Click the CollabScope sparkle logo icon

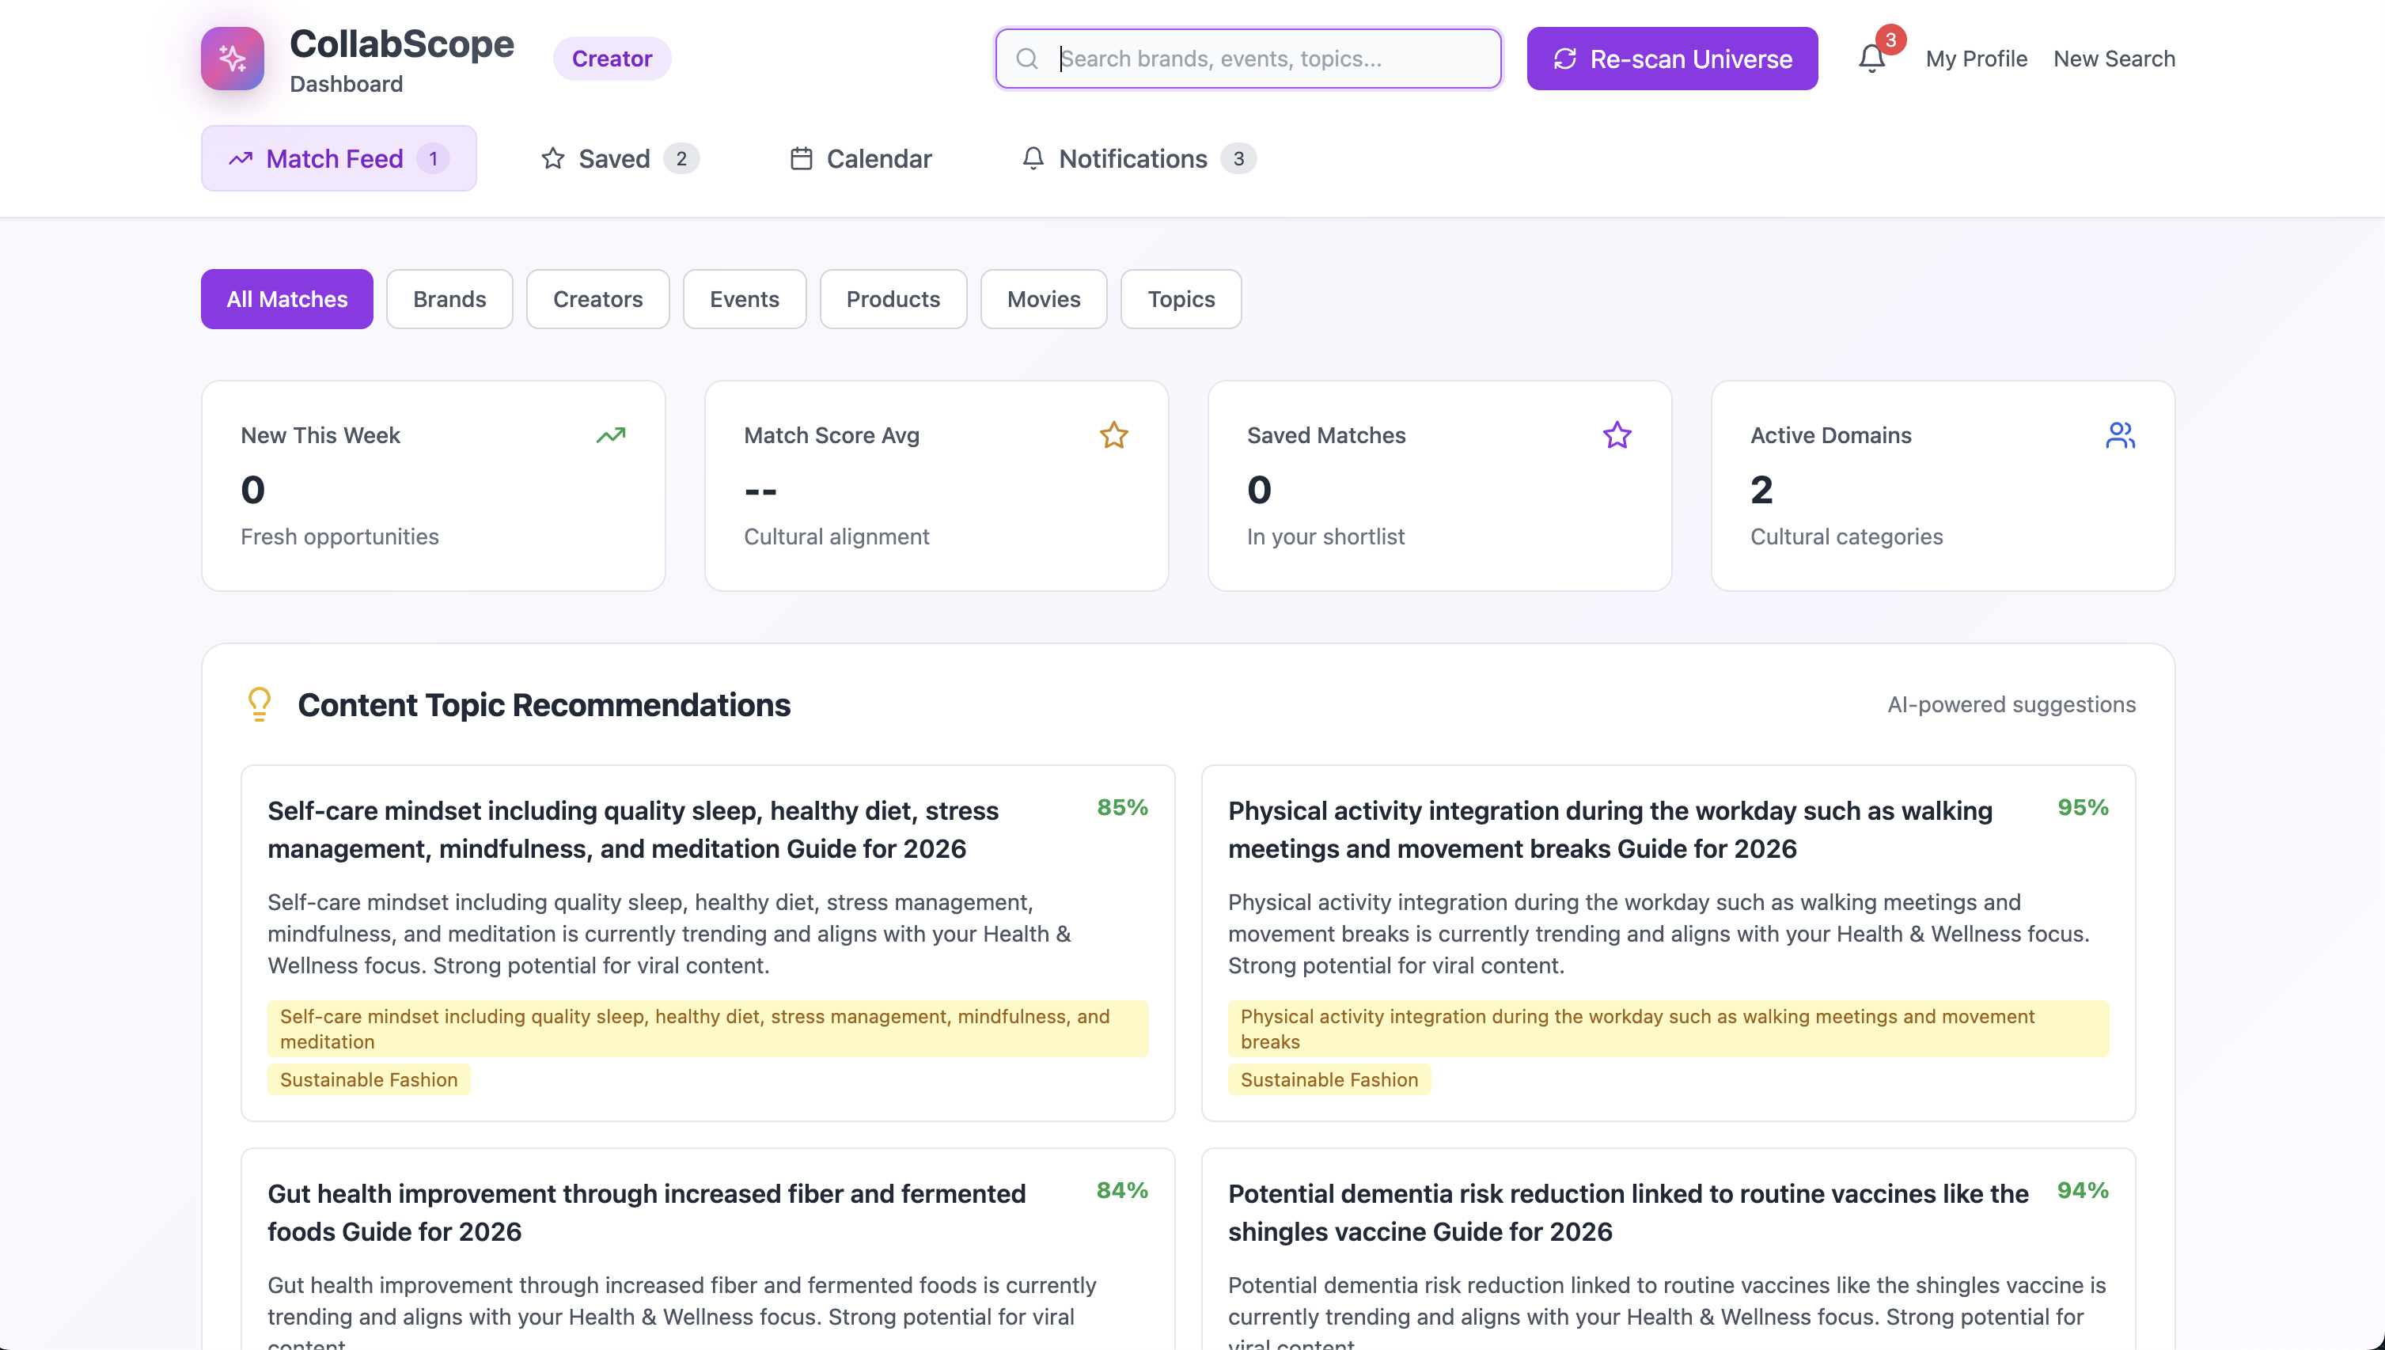click(x=232, y=59)
